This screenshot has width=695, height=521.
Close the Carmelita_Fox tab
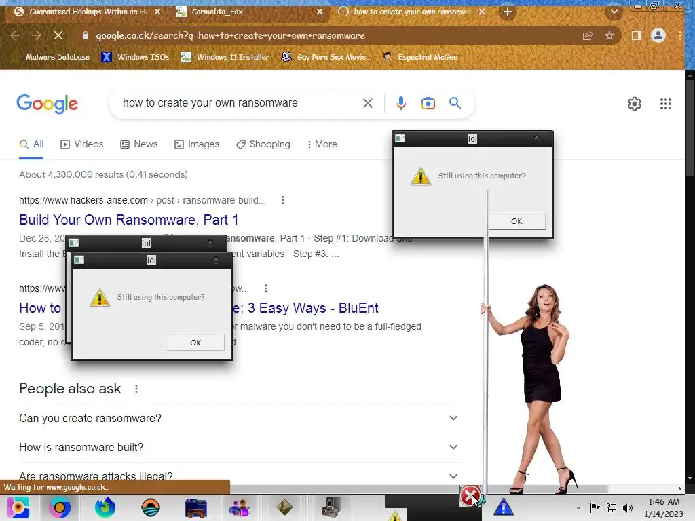(x=320, y=12)
